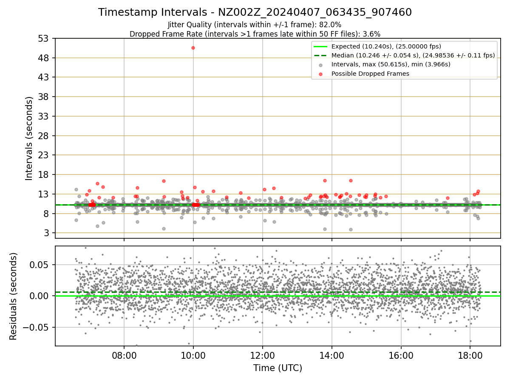Screen dimensions: 510x383
Task: Click the 08:00 time tick label
Action: coord(124,355)
